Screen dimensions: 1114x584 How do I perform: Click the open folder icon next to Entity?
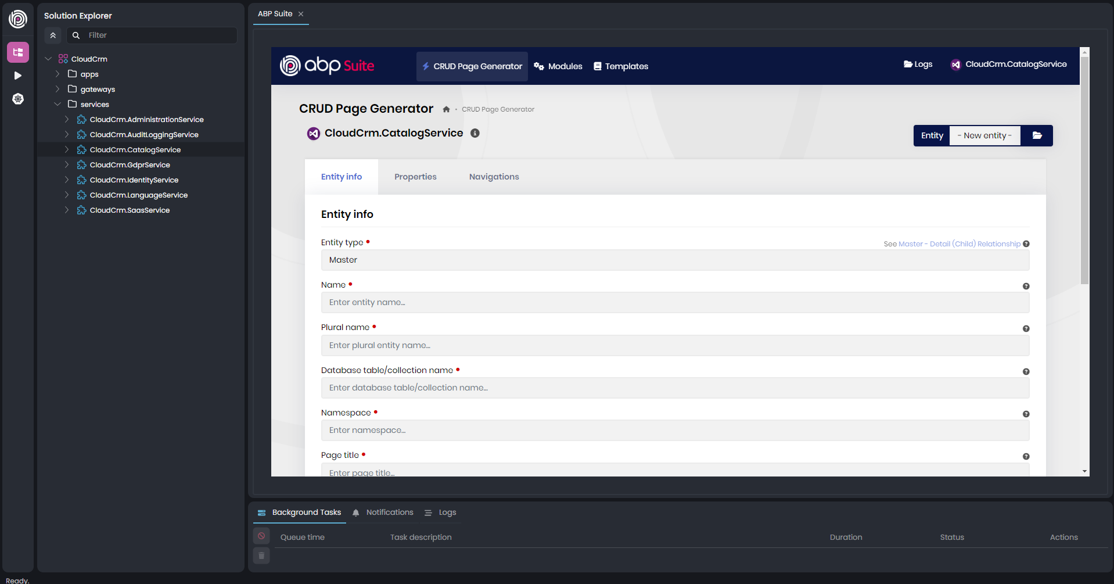click(1037, 135)
